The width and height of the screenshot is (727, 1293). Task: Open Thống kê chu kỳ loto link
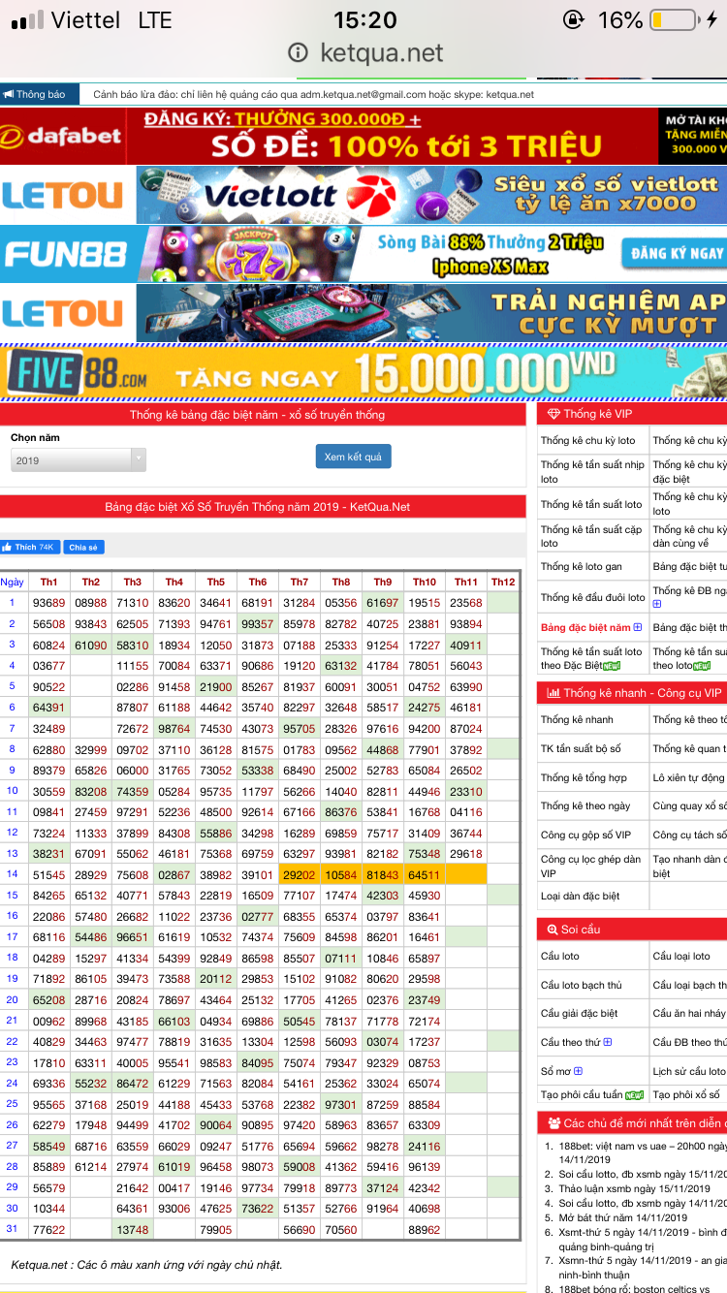588,441
